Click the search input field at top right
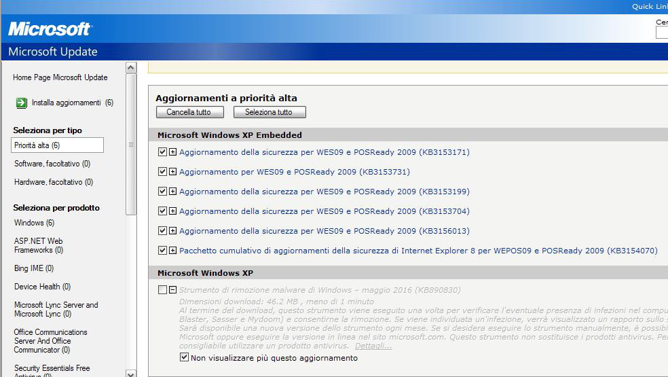 point(662,33)
